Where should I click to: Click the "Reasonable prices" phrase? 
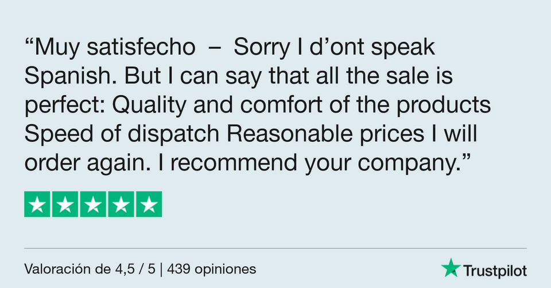pos(325,134)
